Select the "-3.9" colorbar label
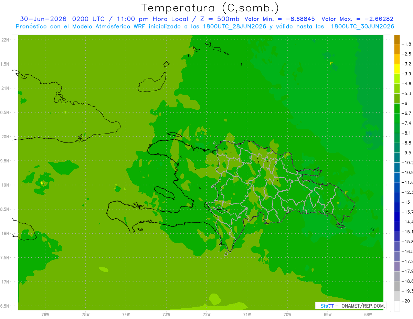Viewport: 413px width, 319px height. point(407,74)
